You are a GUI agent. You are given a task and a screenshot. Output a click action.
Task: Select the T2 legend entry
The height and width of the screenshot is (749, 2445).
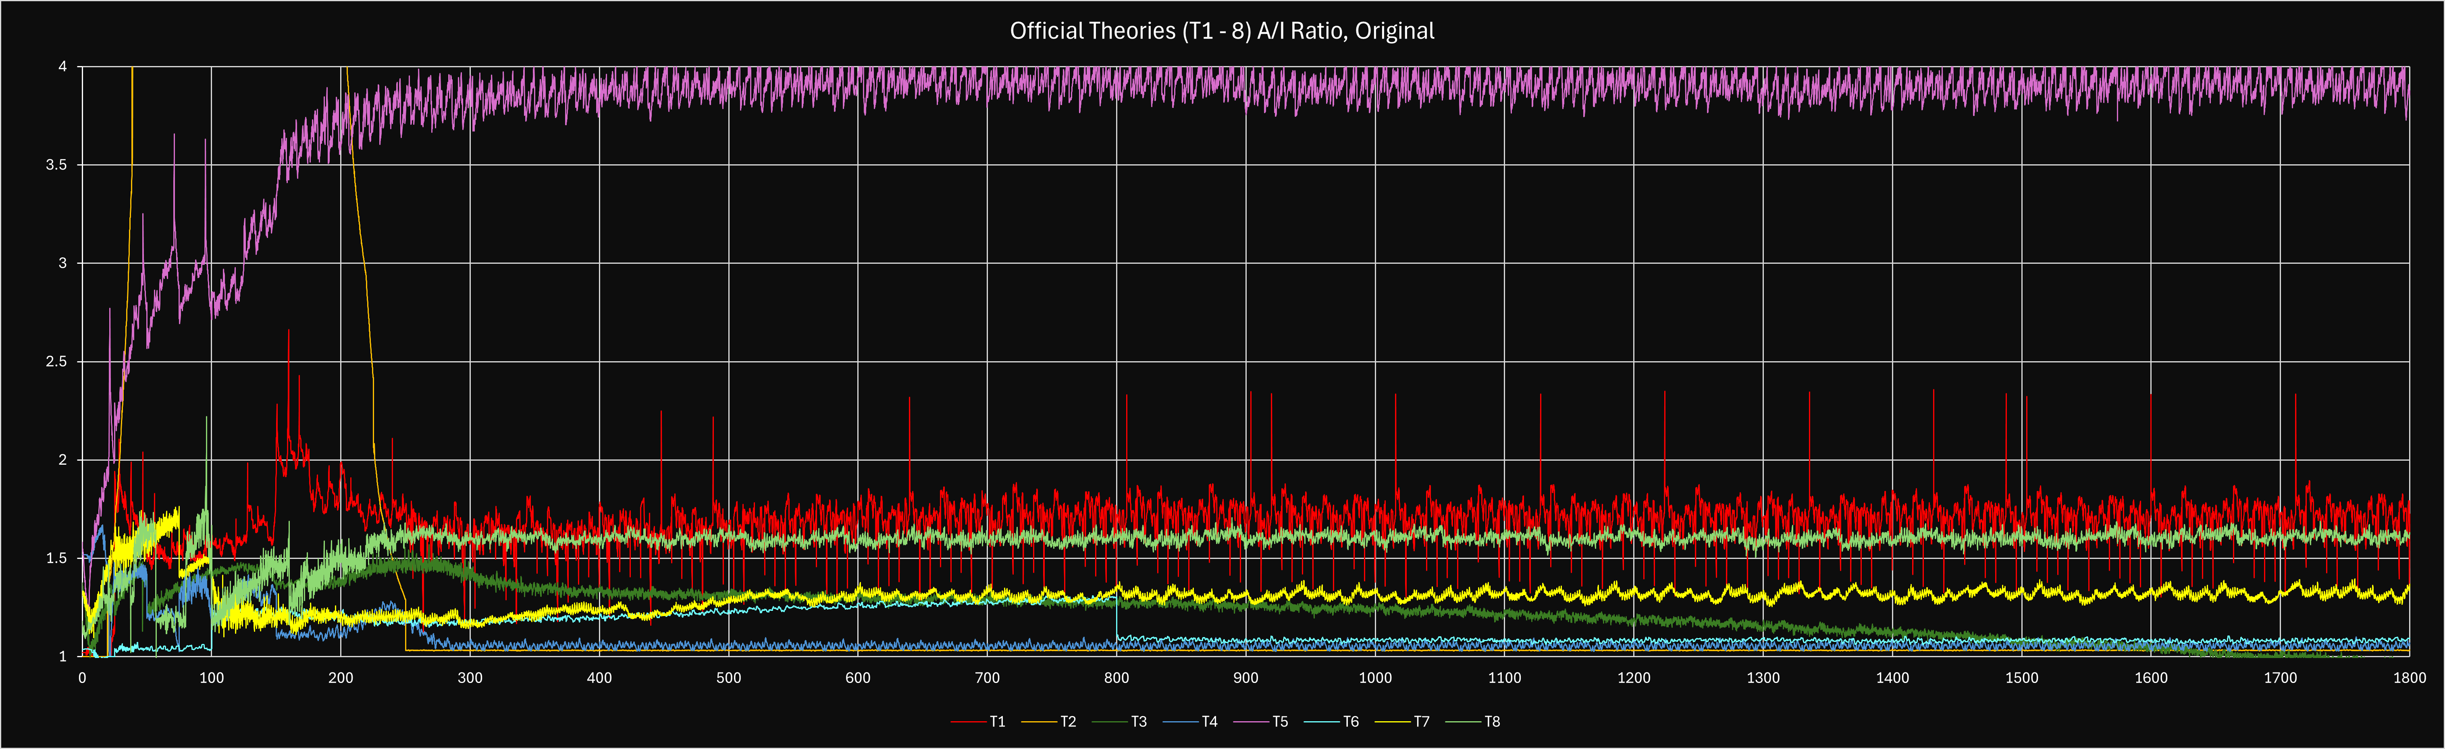[1049, 722]
